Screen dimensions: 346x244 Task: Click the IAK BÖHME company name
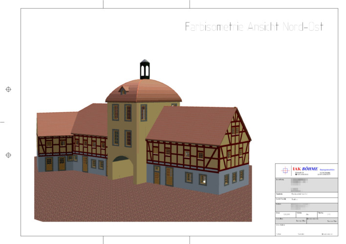pyautogui.click(x=305, y=168)
